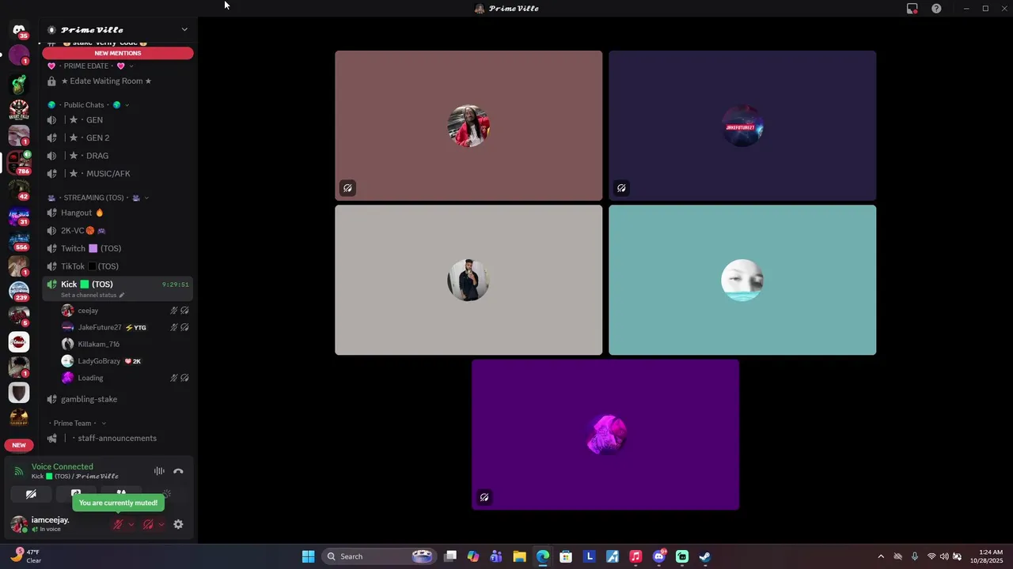
Task: Open Apple Music from taskbar
Action: pos(635,556)
